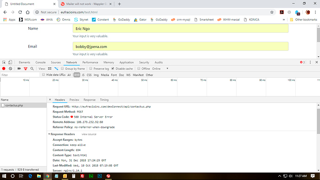Toggle the device toolbar icon in DevTools
This screenshot has height=180, width=320.
pyautogui.click(x=10, y=62)
